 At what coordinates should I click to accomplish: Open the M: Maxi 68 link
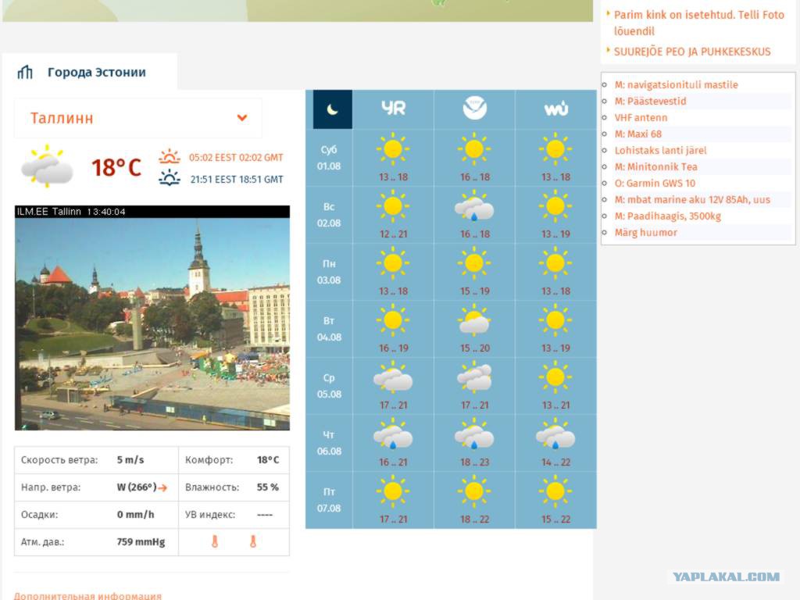coord(637,134)
